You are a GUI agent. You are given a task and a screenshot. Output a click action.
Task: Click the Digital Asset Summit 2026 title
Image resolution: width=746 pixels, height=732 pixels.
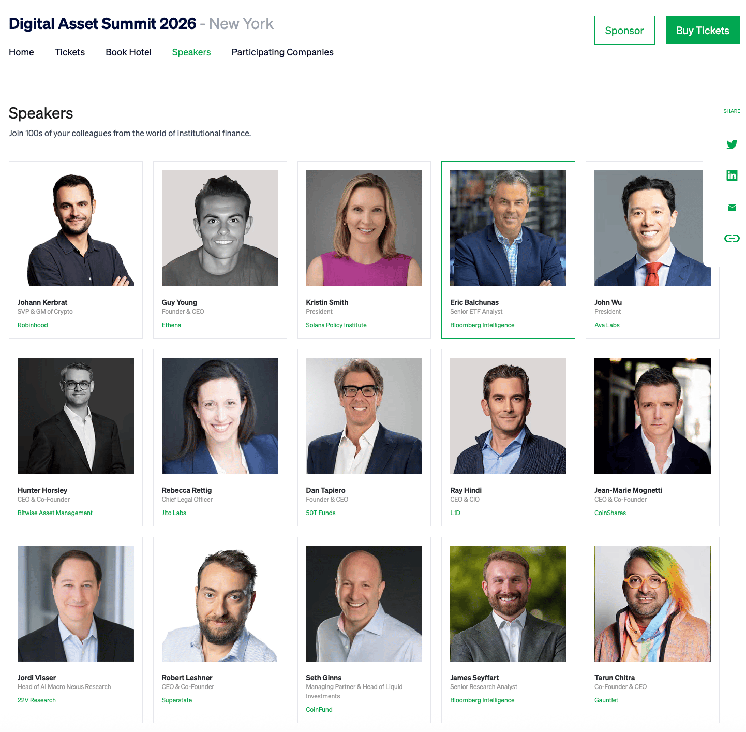coord(102,24)
